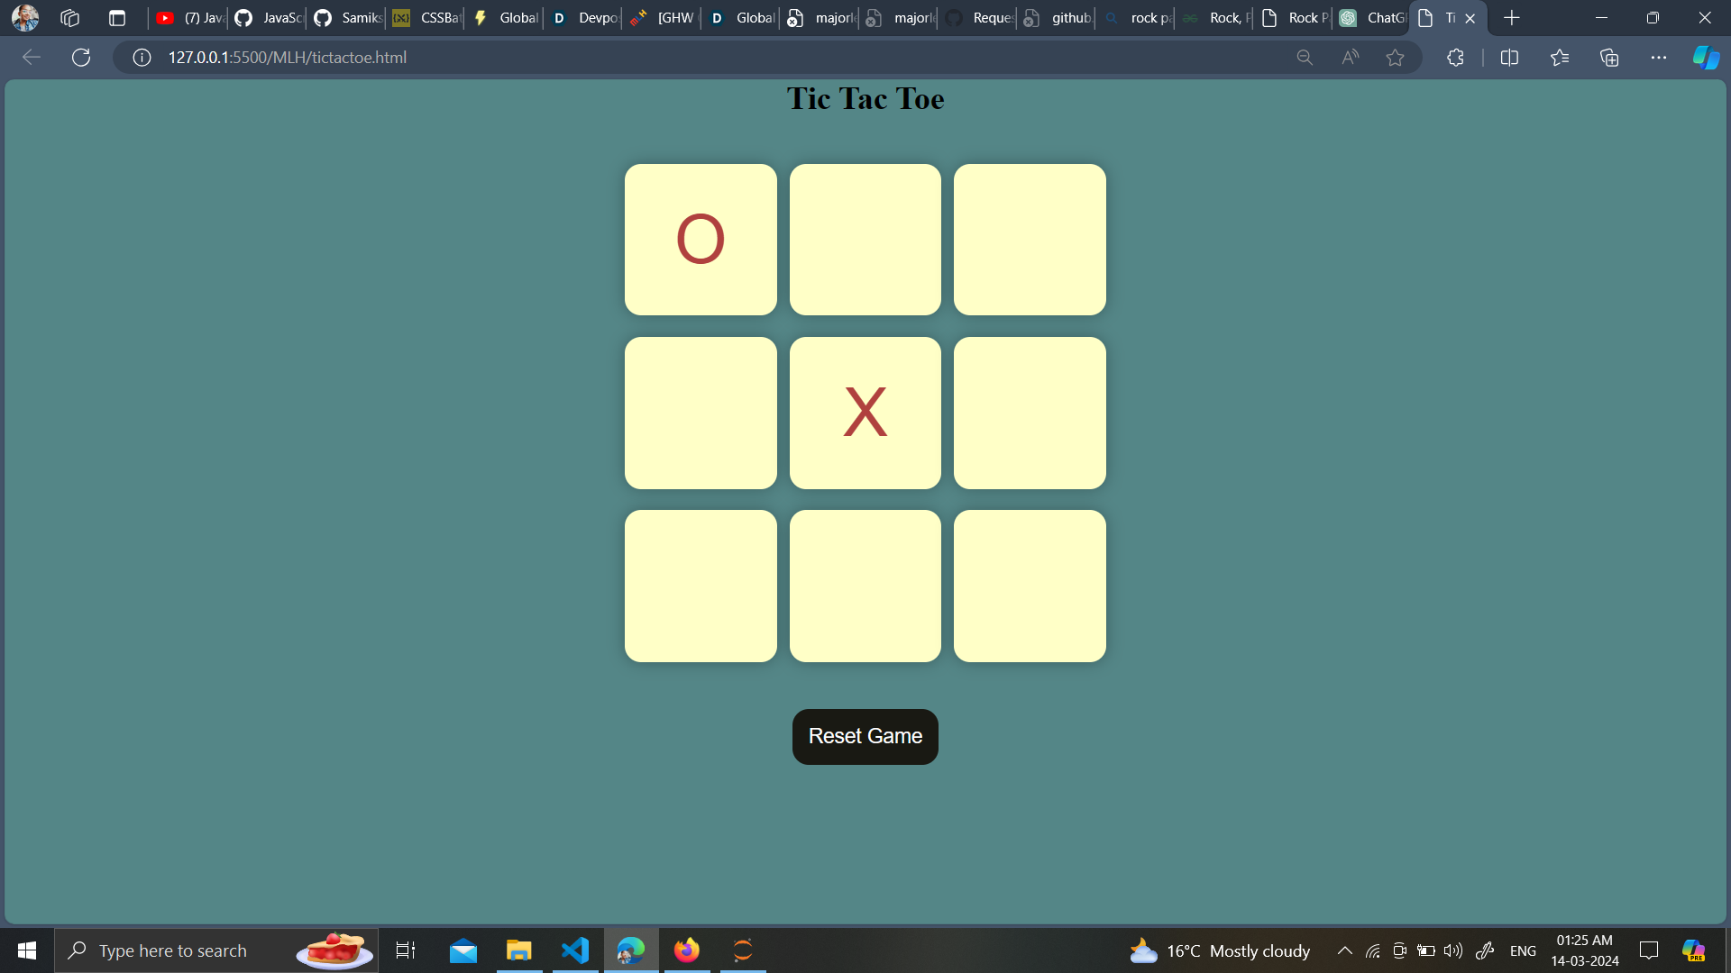Viewport: 1731px width, 973px height.
Task: Open the Settings and more menu
Action: (1660, 57)
